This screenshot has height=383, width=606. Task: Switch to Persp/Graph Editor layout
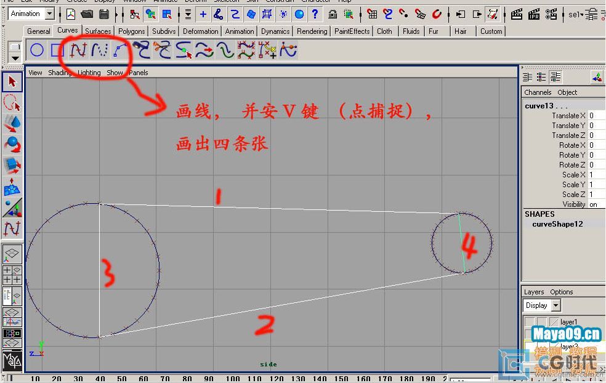click(12, 317)
